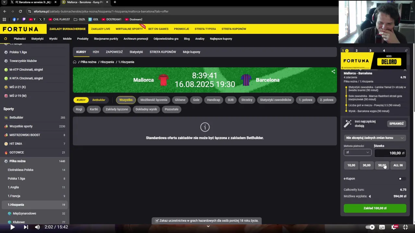Image resolution: width=415 pixels, height=233 pixels.
Task: Click the home breadcrumb icon
Action: (x=75, y=62)
